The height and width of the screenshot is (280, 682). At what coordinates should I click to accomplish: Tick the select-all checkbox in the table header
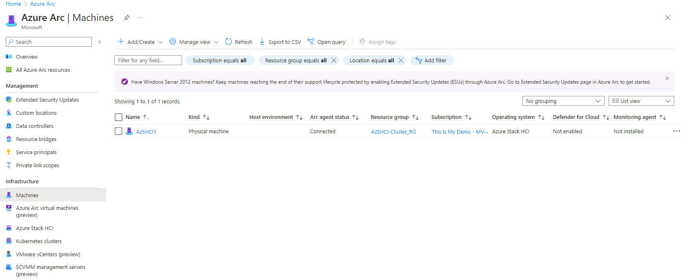coord(119,117)
